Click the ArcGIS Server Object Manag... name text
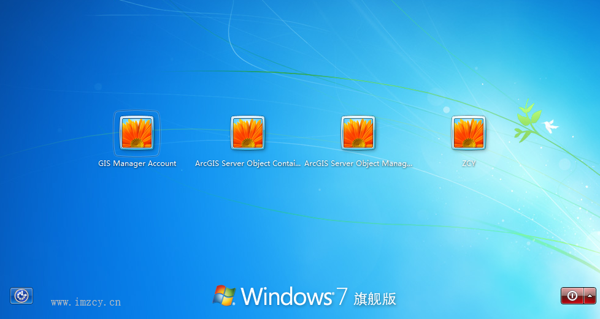 click(x=358, y=163)
